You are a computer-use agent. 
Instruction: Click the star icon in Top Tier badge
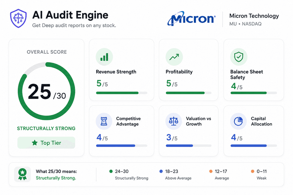35,143
